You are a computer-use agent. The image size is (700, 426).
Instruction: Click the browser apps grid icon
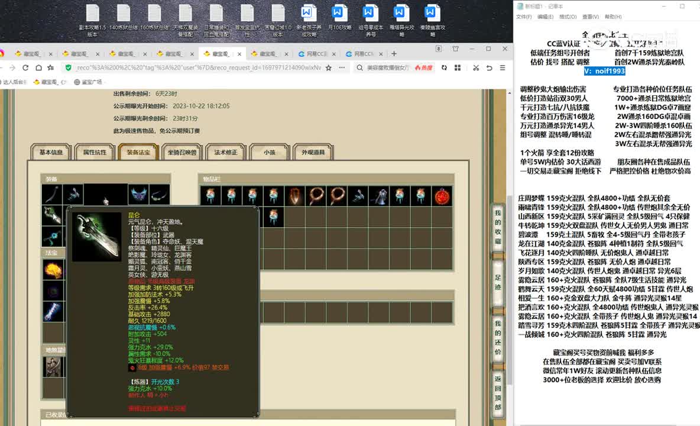458,67
